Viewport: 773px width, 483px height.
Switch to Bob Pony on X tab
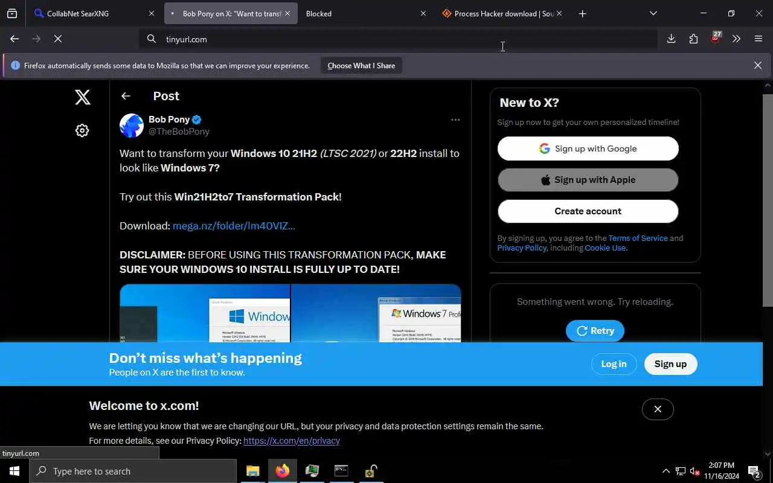(231, 13)
